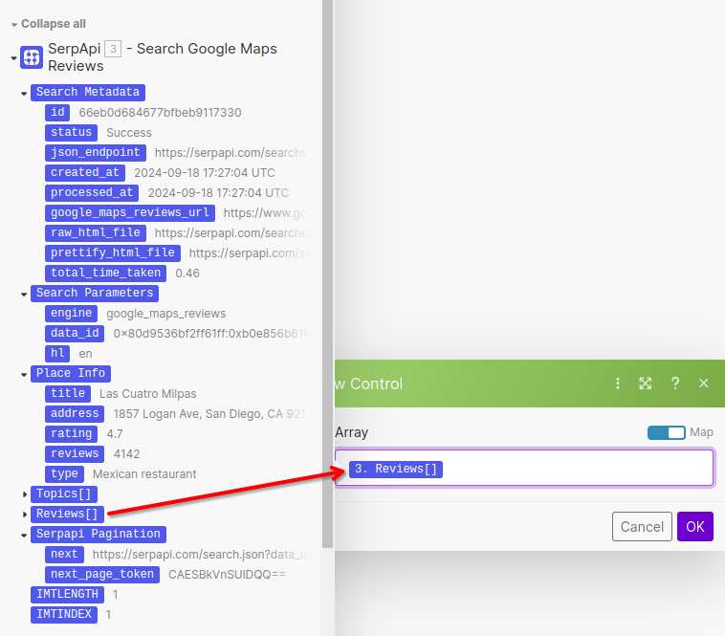Open the three-dot options menu in Control header
Image resolution: width=725 pixels, height=636 pixels.
[617, 384]
